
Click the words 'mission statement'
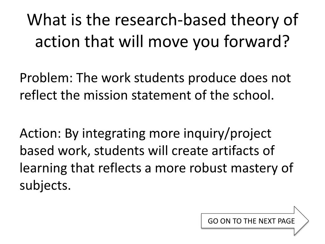click(x=138, y=95)
